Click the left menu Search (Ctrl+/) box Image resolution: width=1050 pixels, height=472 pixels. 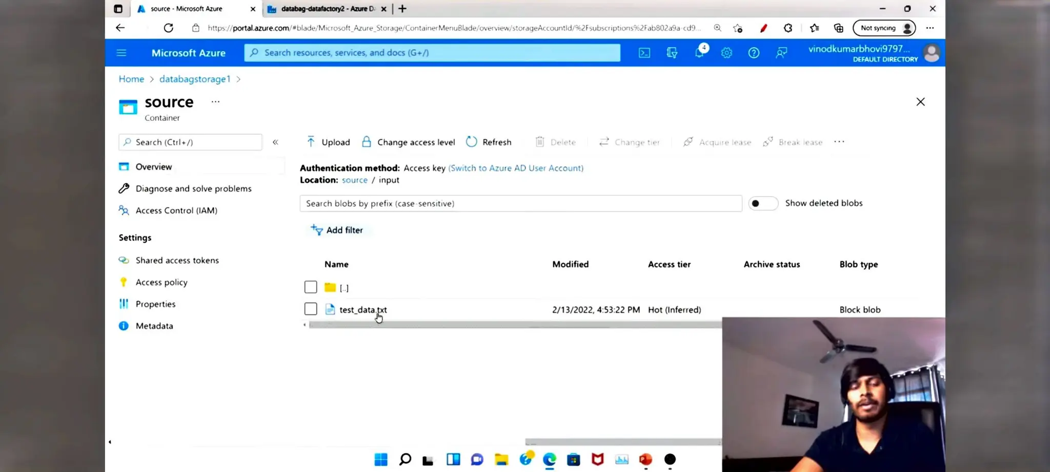(x=190, y=142)
